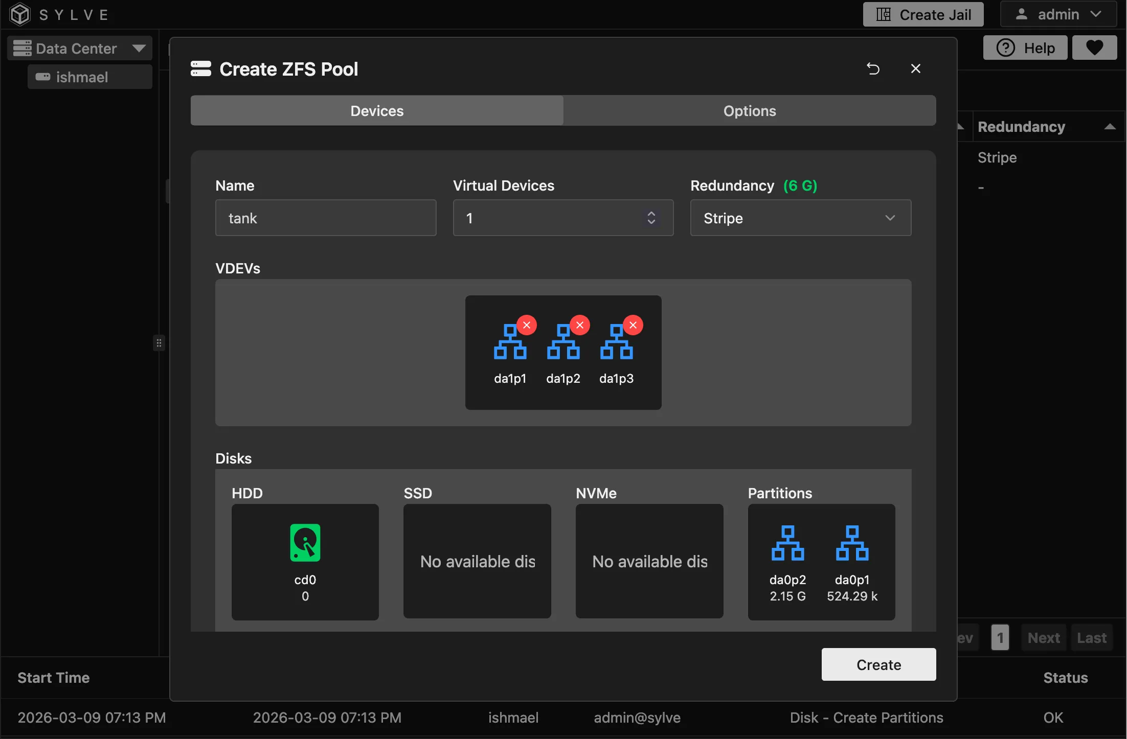
Task: Click the Create Jail button
Action: 923,14
